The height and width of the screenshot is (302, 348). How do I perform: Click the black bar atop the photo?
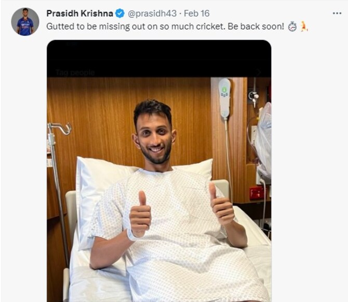point(159,58)
